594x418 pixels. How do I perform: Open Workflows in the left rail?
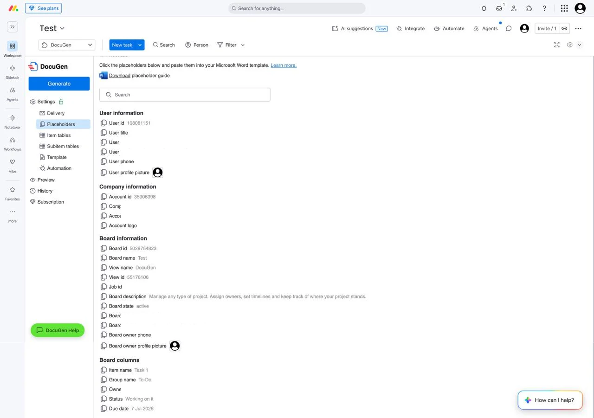13,143
